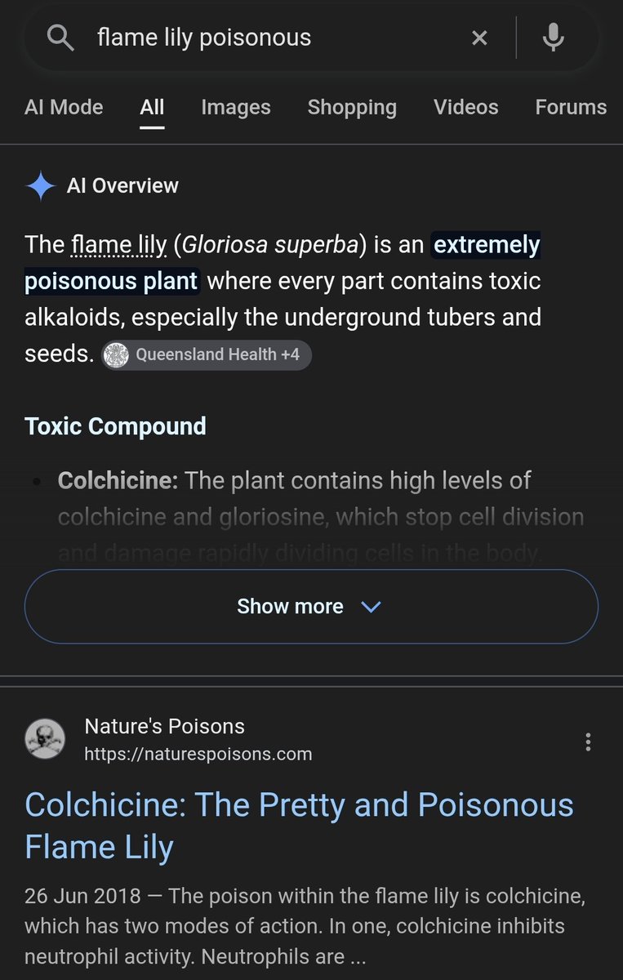Viewport: 623px width, 980px height.
Task: Tap the search magnifier icon
Action: (x=60, y=38)
